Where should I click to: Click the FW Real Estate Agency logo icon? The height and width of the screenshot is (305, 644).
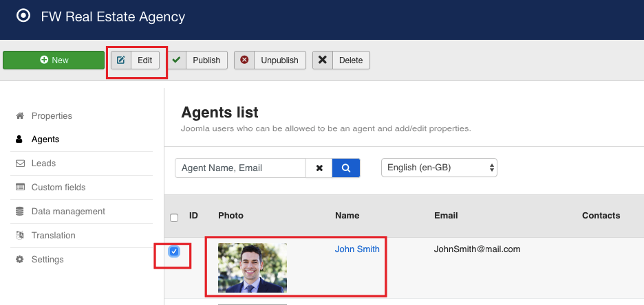click(23, 15)
